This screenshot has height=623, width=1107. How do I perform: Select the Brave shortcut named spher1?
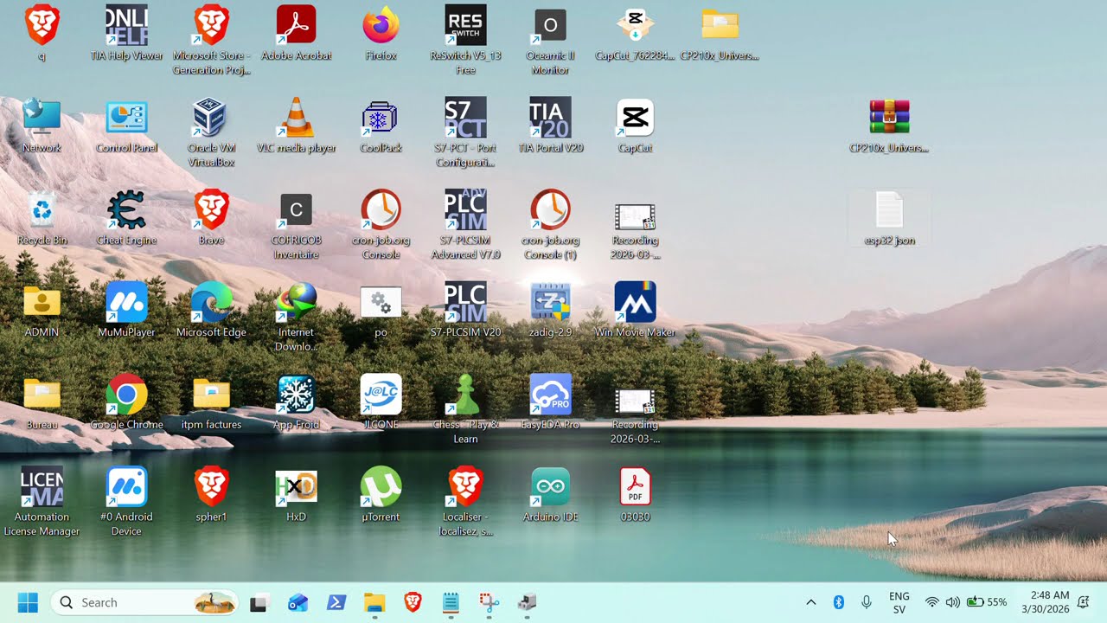(x=211, y=495)
